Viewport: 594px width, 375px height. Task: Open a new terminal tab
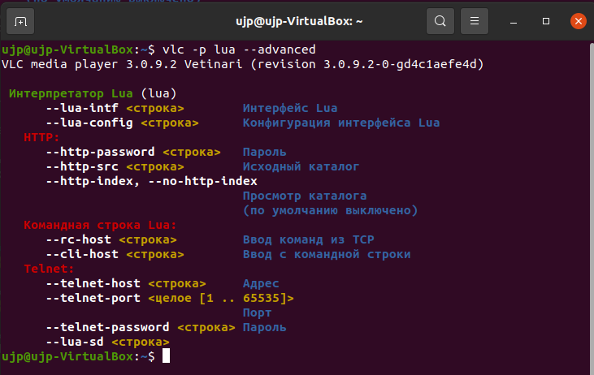pyautogui.click(x=20, y=21)
